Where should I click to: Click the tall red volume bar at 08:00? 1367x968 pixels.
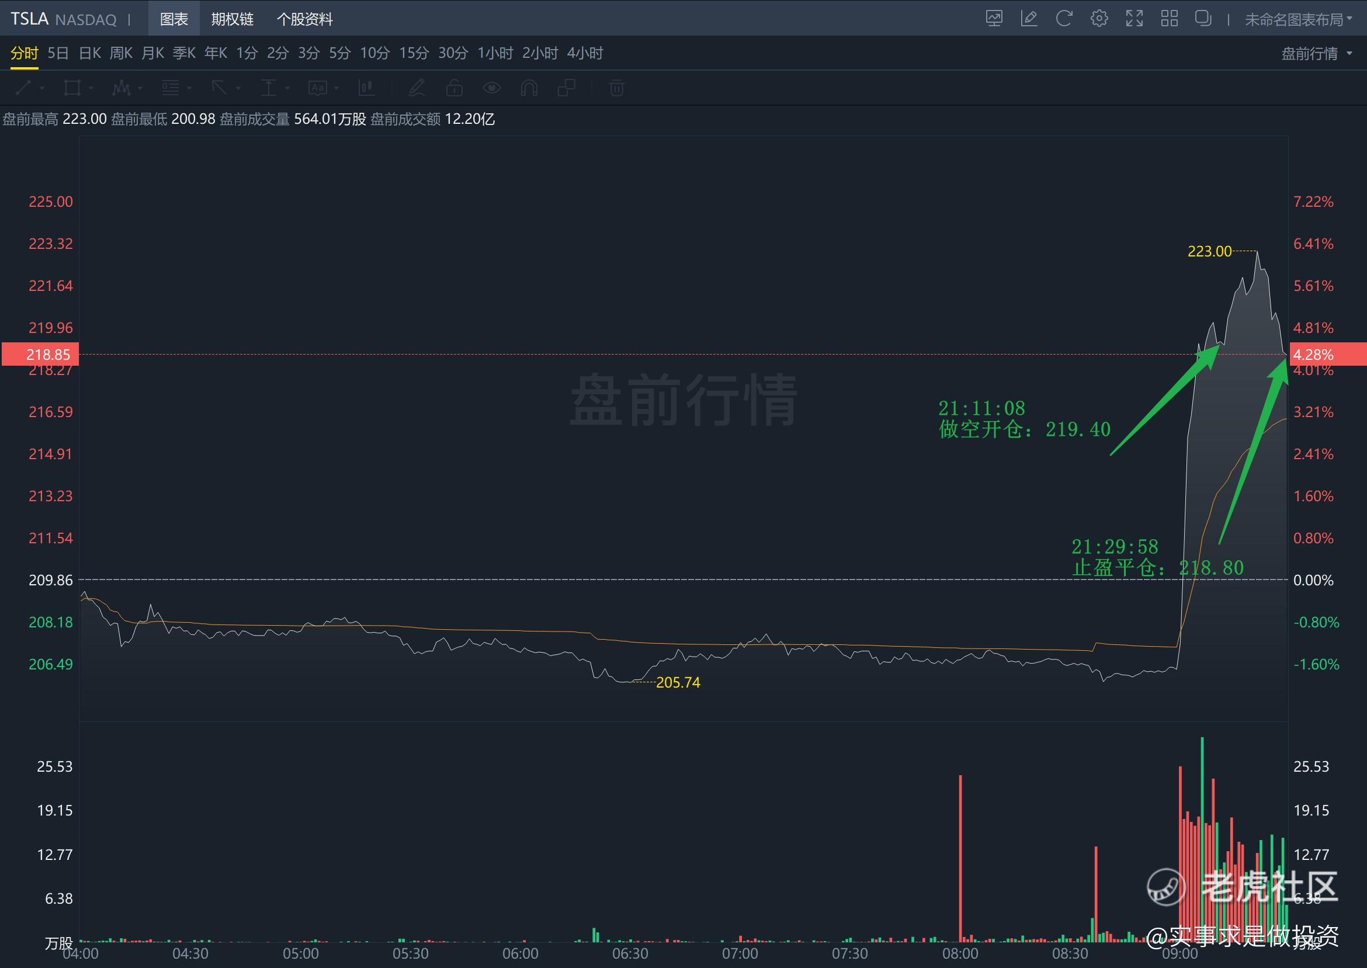click(960, 858)
